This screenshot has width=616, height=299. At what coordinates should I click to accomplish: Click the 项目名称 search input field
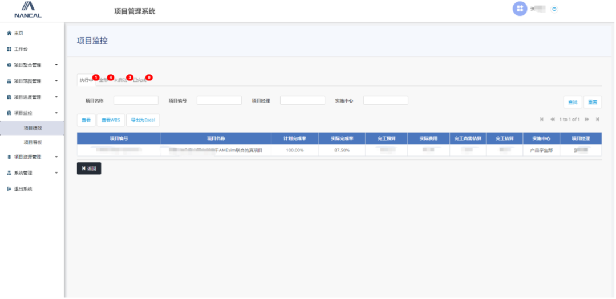coord(136,100)
